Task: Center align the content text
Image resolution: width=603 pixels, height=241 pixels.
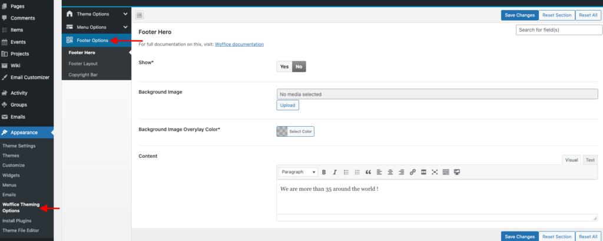Action: (x=390, y=172)
